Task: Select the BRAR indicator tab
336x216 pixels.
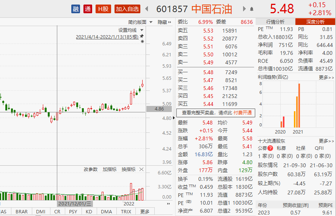Action: (22, 211)
